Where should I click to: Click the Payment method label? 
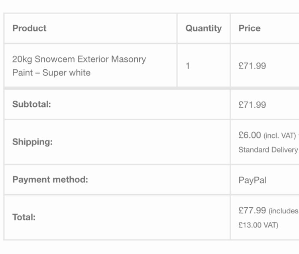coord(50,180)
